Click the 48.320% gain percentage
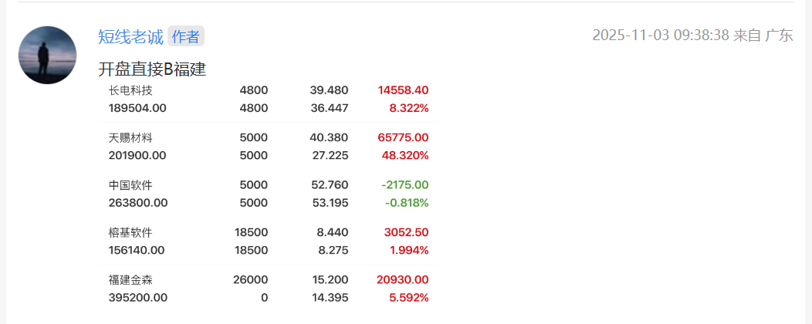The width and height of the screenshot is (812, 324). point(408,155)
